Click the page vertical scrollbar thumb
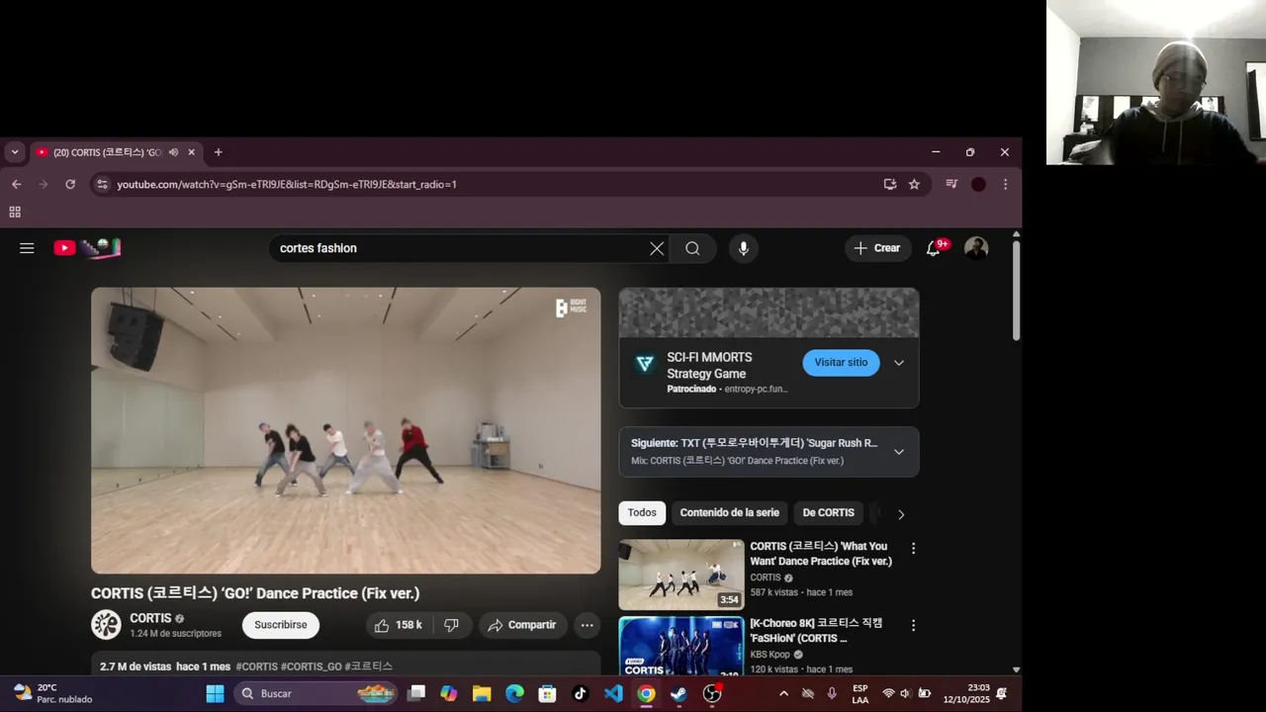1266x712 pixels. coord(1016,290)
